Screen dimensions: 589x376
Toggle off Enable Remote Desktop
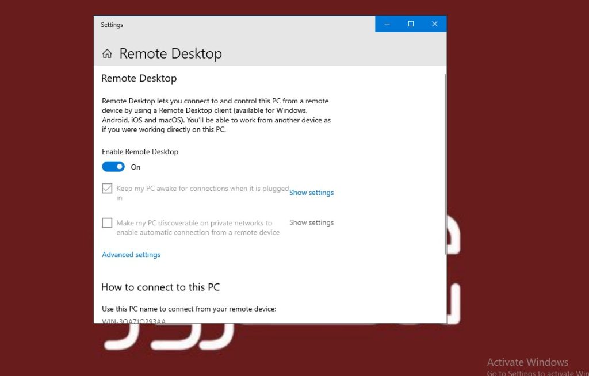(x=113, y=166)
